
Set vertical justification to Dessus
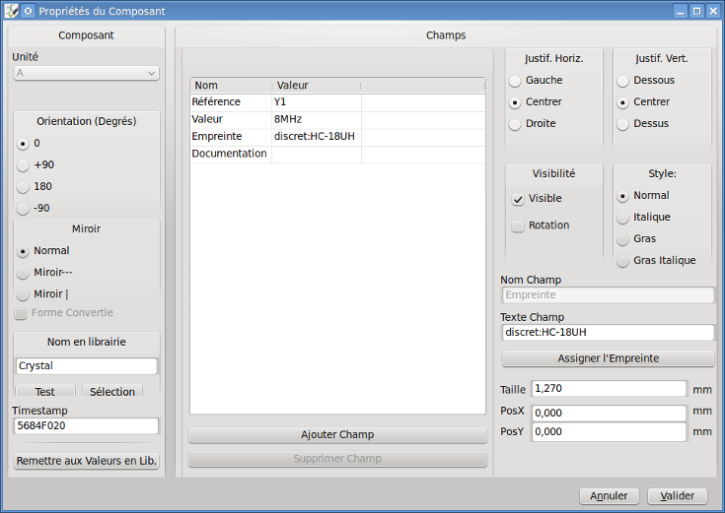[622, 123]
